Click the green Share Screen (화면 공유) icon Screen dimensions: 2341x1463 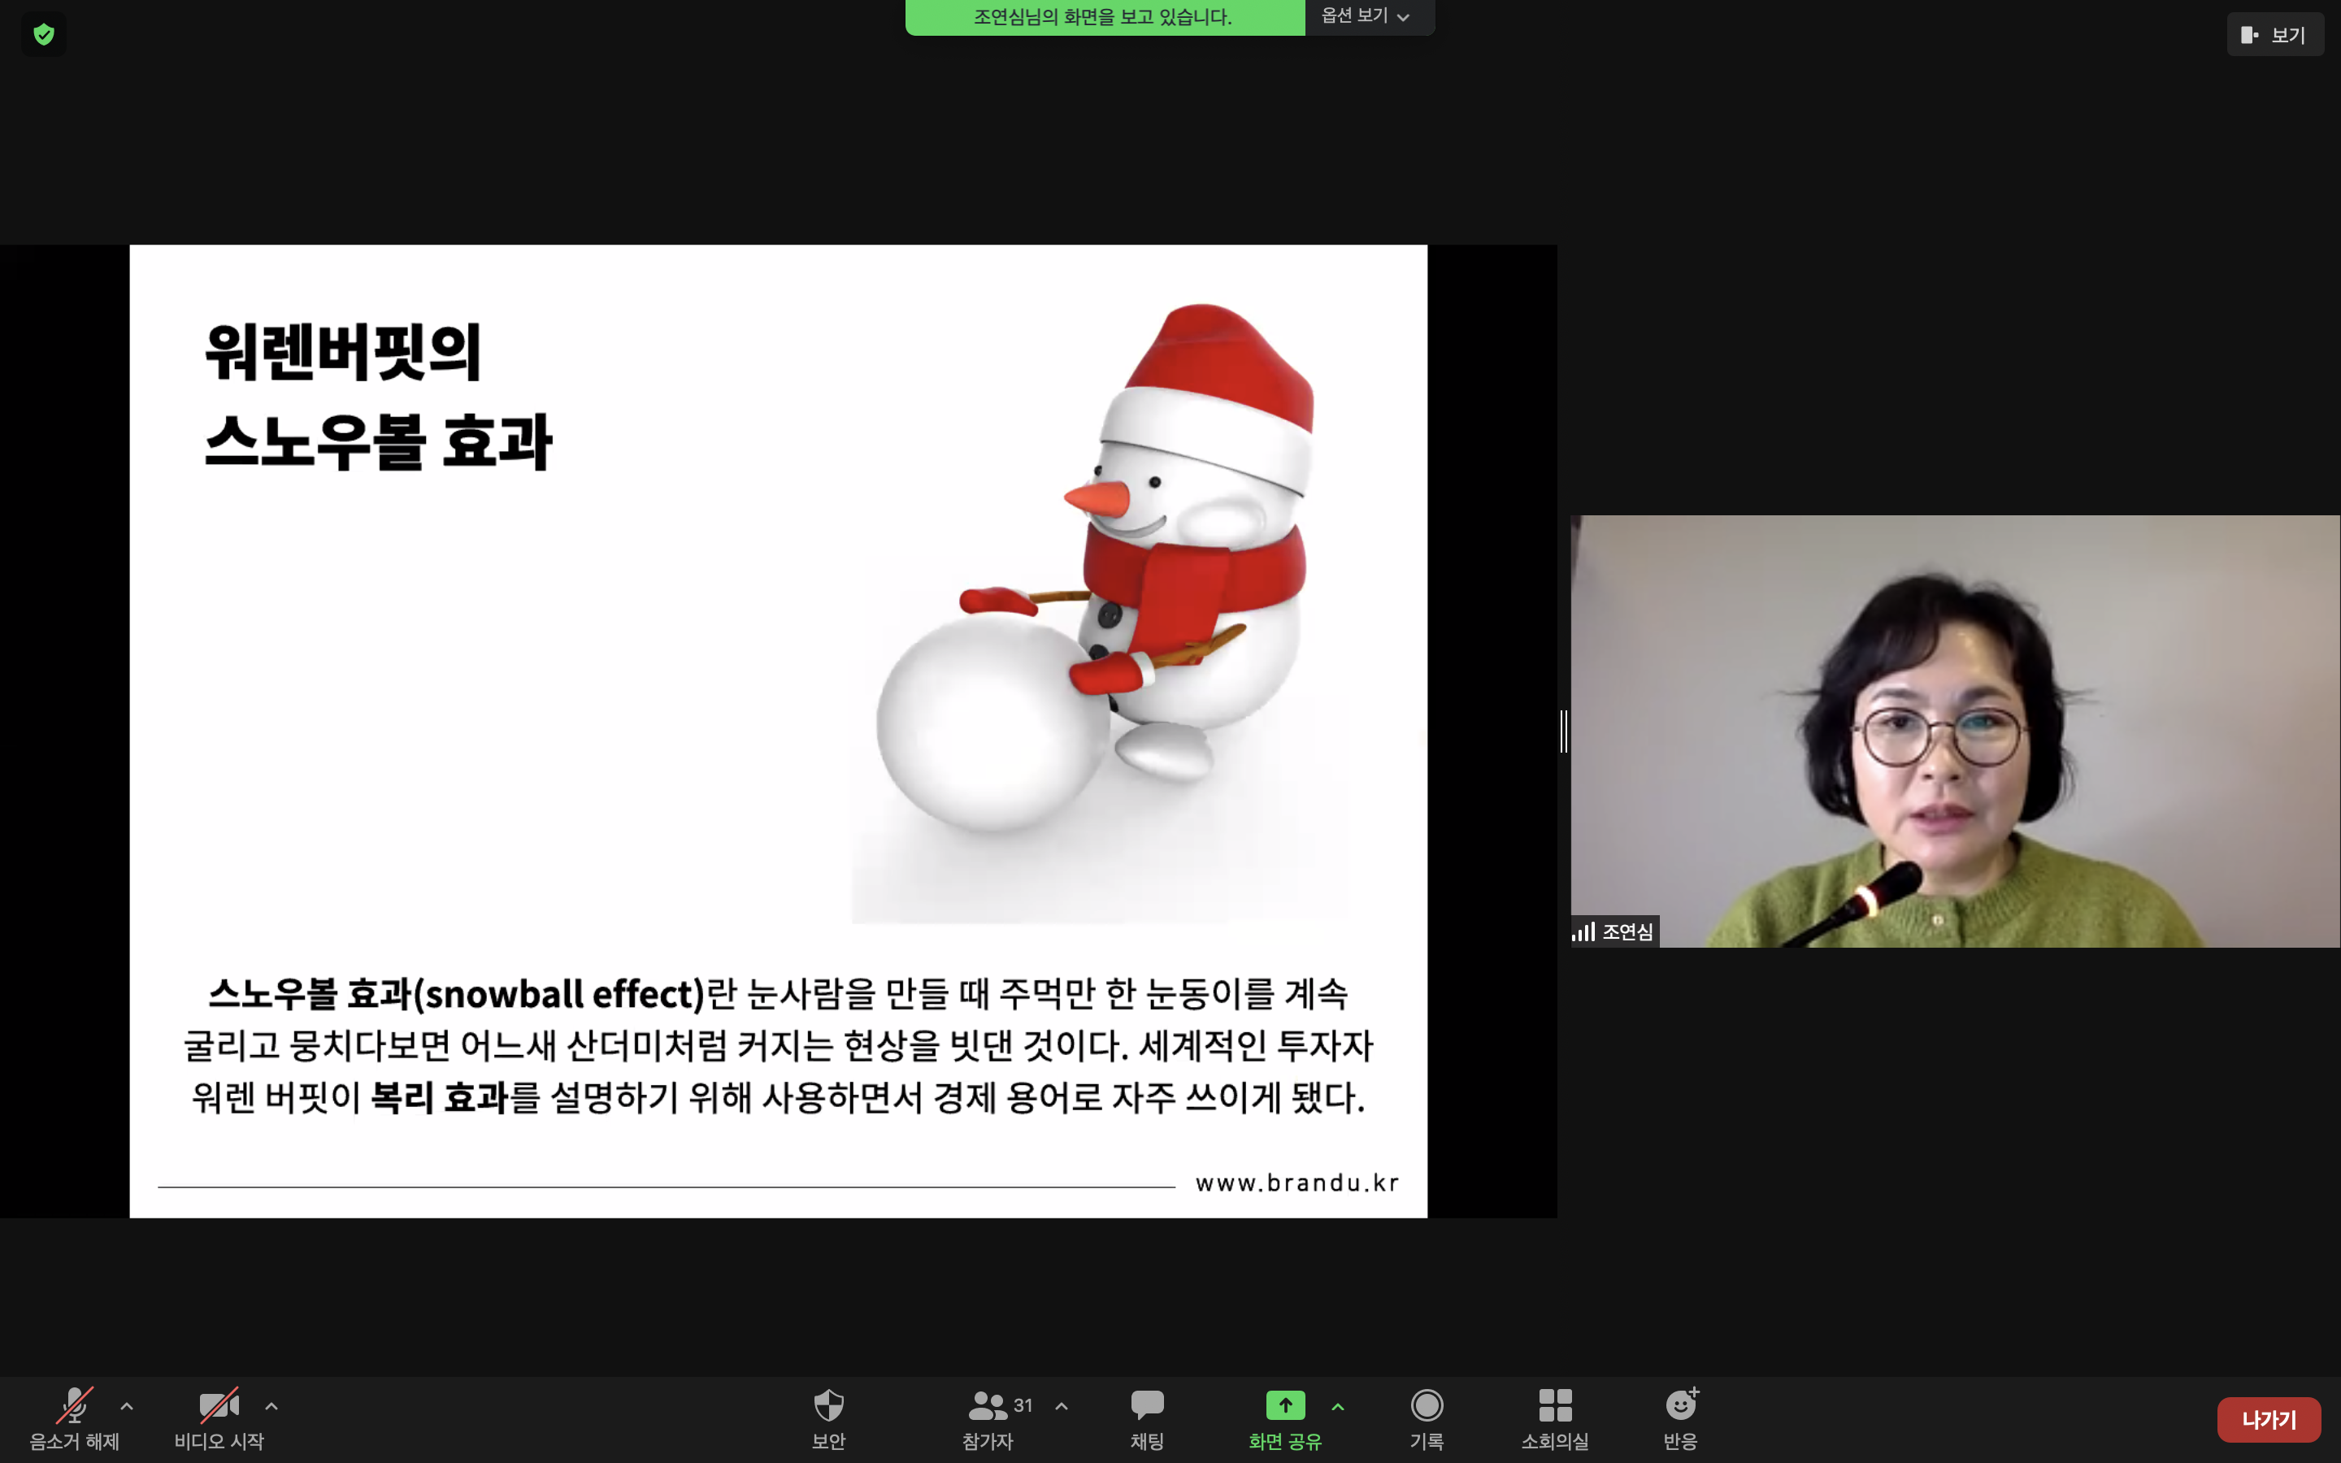tap(1284, 1405)
